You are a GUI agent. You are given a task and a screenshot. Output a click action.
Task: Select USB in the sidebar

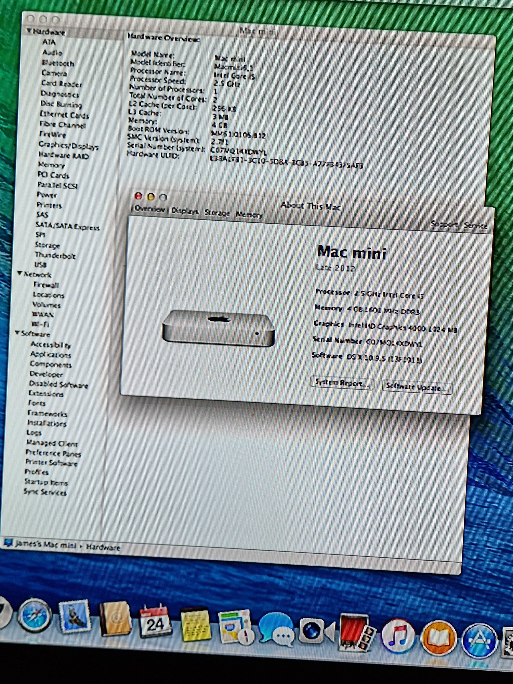click(40, 265)
